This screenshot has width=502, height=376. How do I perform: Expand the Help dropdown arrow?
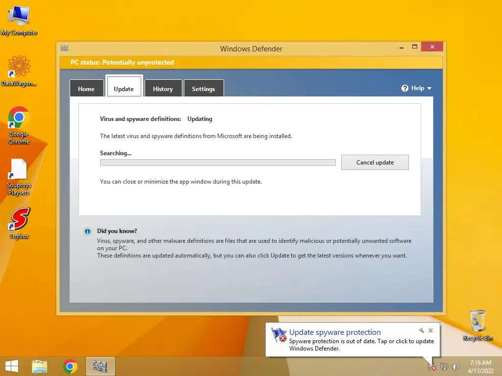coord(429,88)
